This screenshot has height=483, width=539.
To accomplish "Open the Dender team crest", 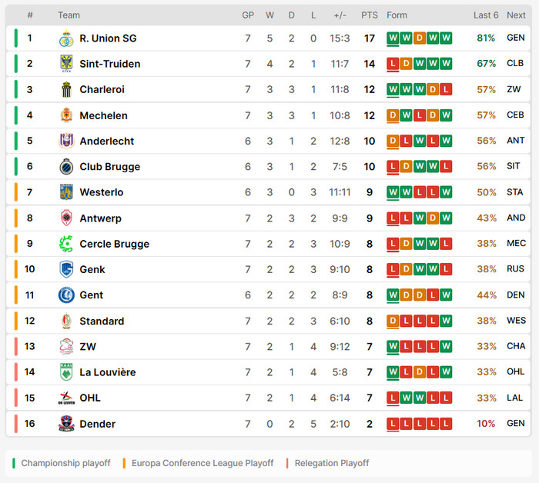I will pyautogui.click(x=66, y=424).
